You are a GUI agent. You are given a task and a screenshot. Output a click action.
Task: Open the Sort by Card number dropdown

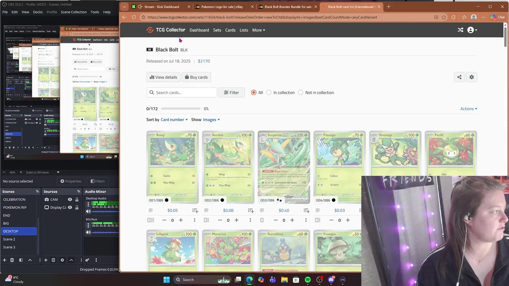tap(174, 120)
